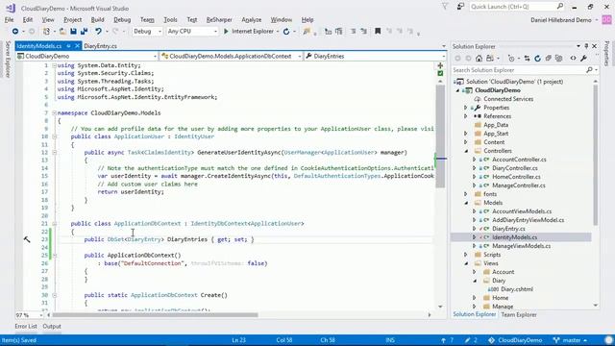Viewport: 615px width, 346px height.
Task: Open Daniel Hillebrand Demo account dropdown
Action: click(x=564, y=20)
